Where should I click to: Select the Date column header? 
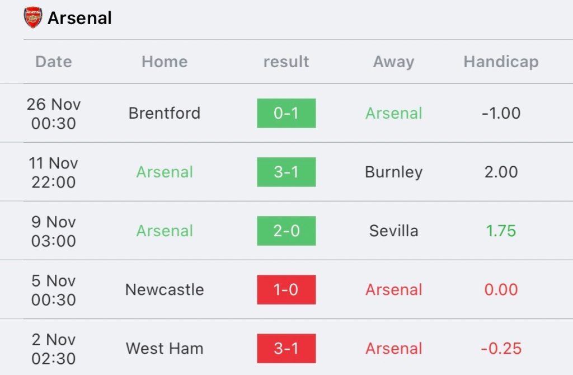[54, 62]
